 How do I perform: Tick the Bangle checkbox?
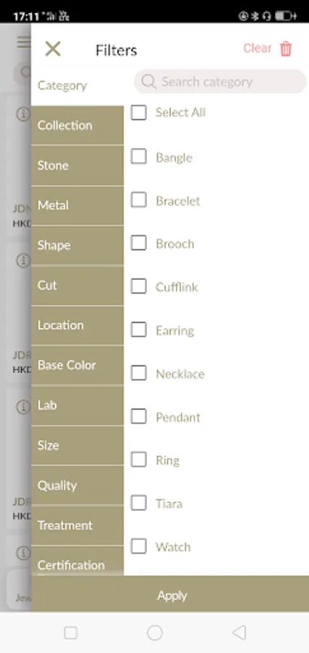139,157
